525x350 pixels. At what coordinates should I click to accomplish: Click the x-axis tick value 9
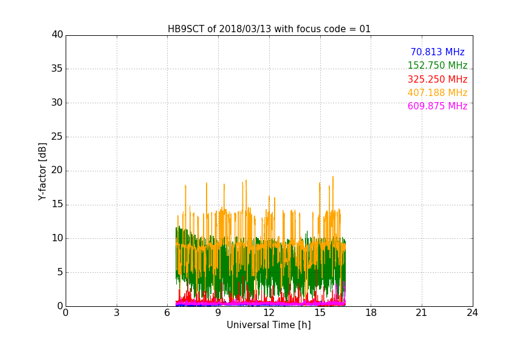[x=218, y=313]
